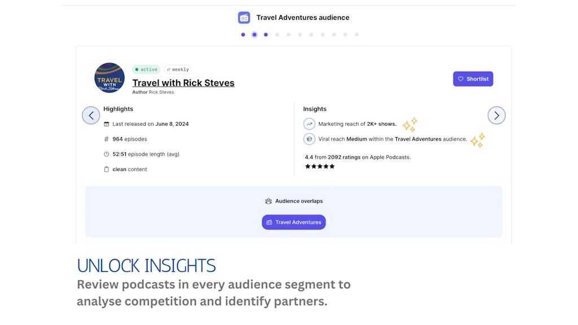Click the weekly frequency badge
The image size is (578, 325).
click(178, 69)
